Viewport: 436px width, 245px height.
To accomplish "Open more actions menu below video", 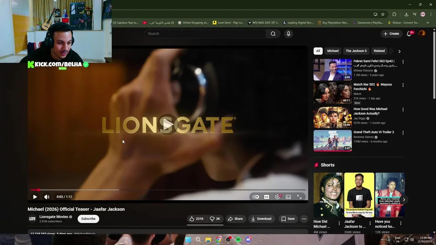I will click(x=304, y=219).
